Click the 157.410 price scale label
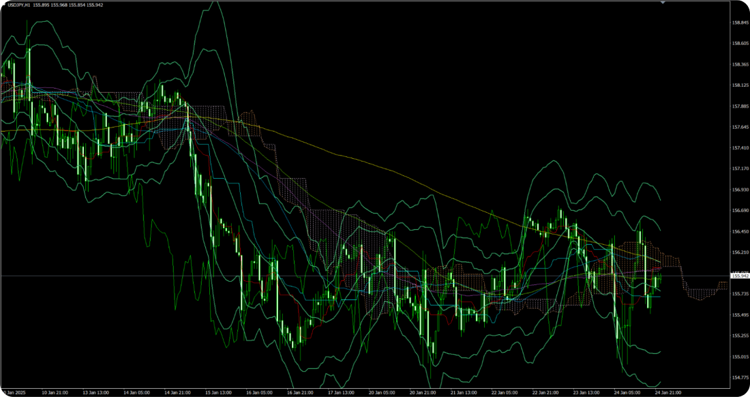750x397 pixels. point(740,148)
